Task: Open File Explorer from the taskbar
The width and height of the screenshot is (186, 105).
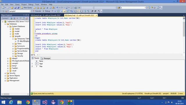Action: (x=19, y=102)
